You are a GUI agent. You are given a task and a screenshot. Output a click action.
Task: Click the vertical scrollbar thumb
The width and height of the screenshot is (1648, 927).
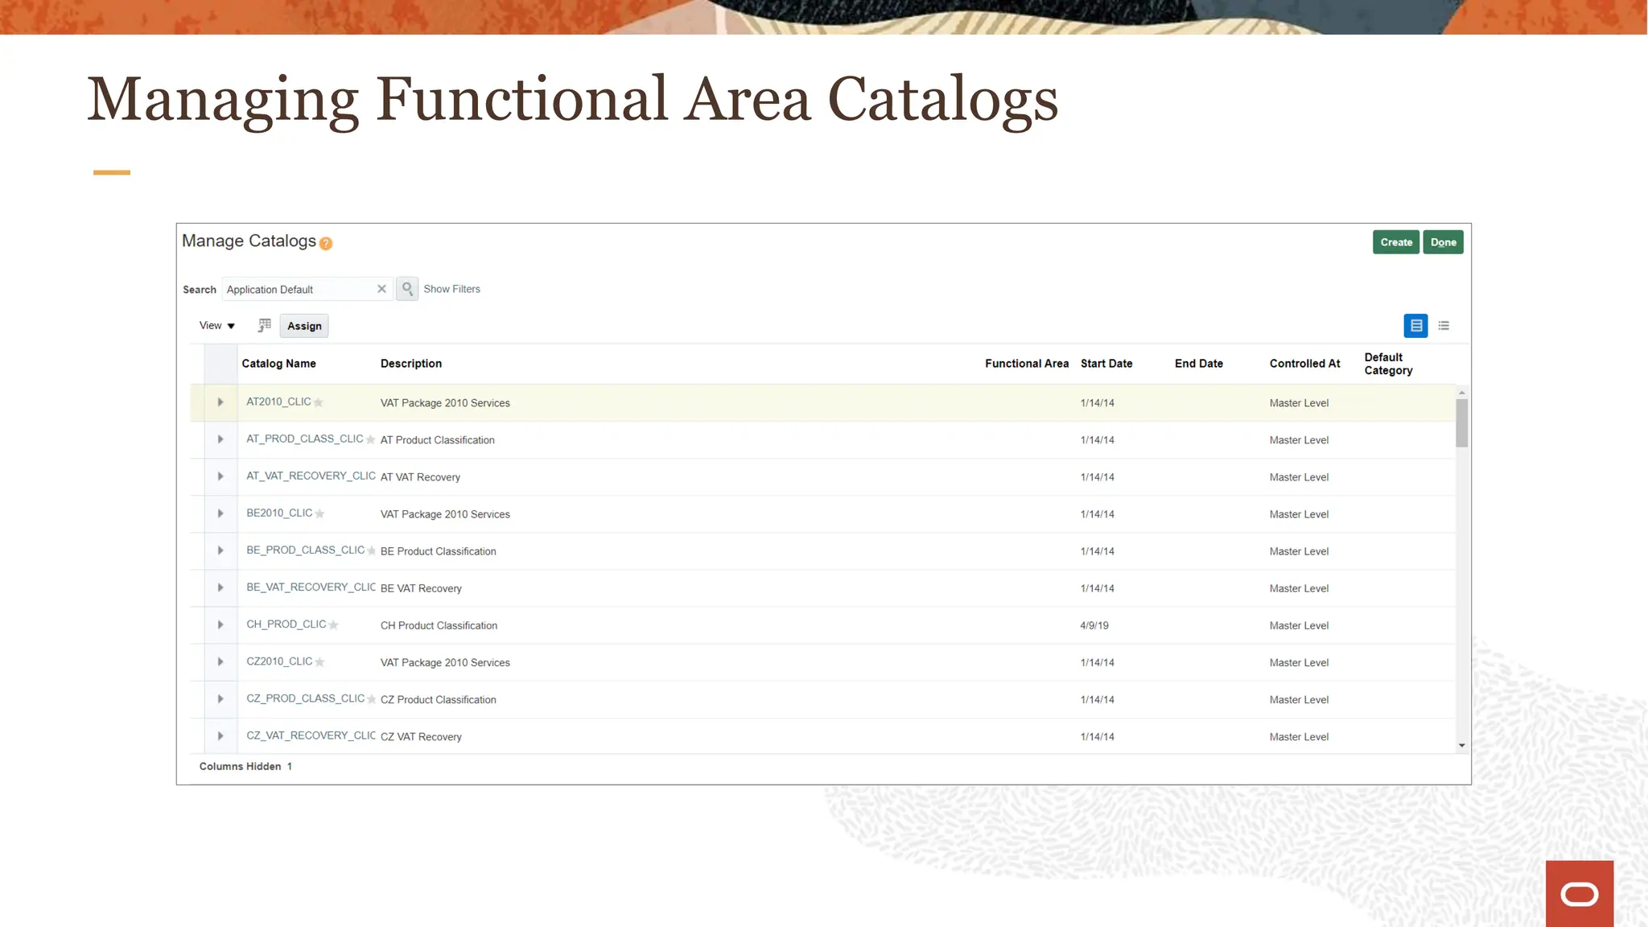coord(1462,423)
